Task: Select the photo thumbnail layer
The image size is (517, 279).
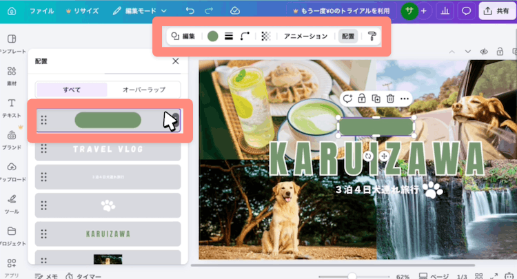Action: [108, 257]
